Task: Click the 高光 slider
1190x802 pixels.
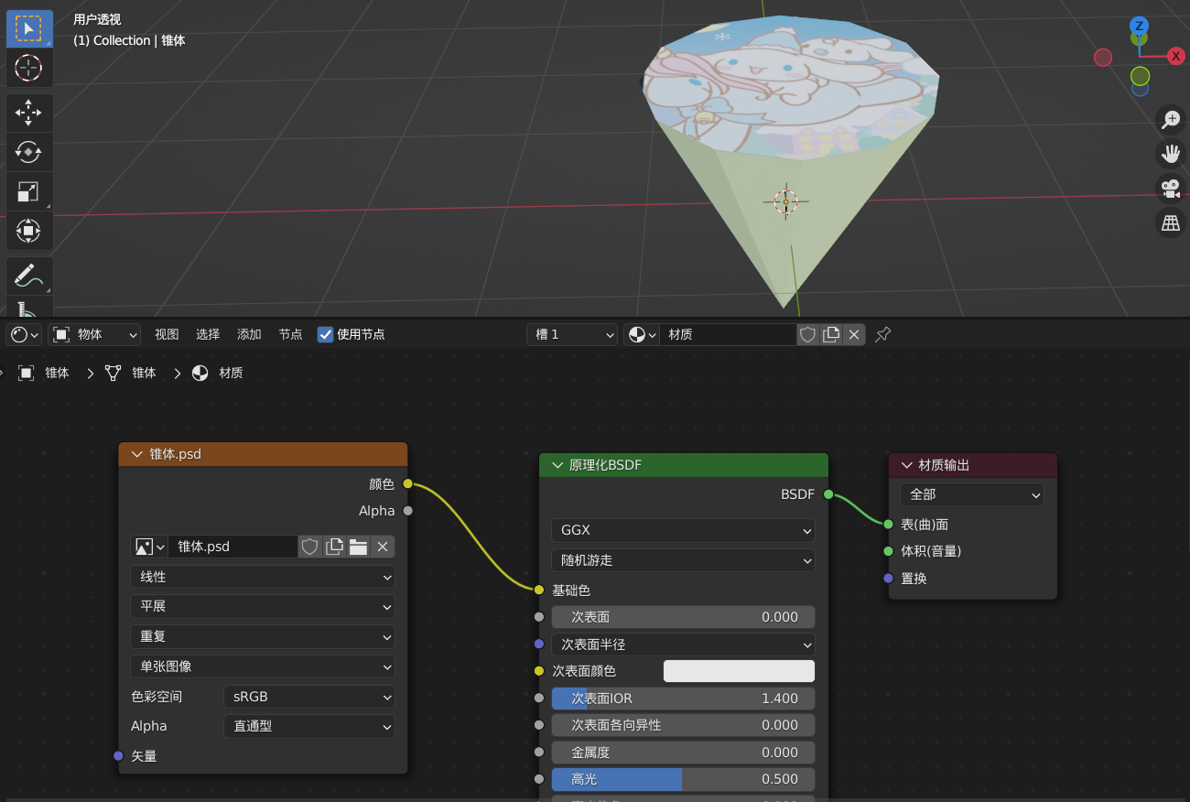Action: [683, 779]
